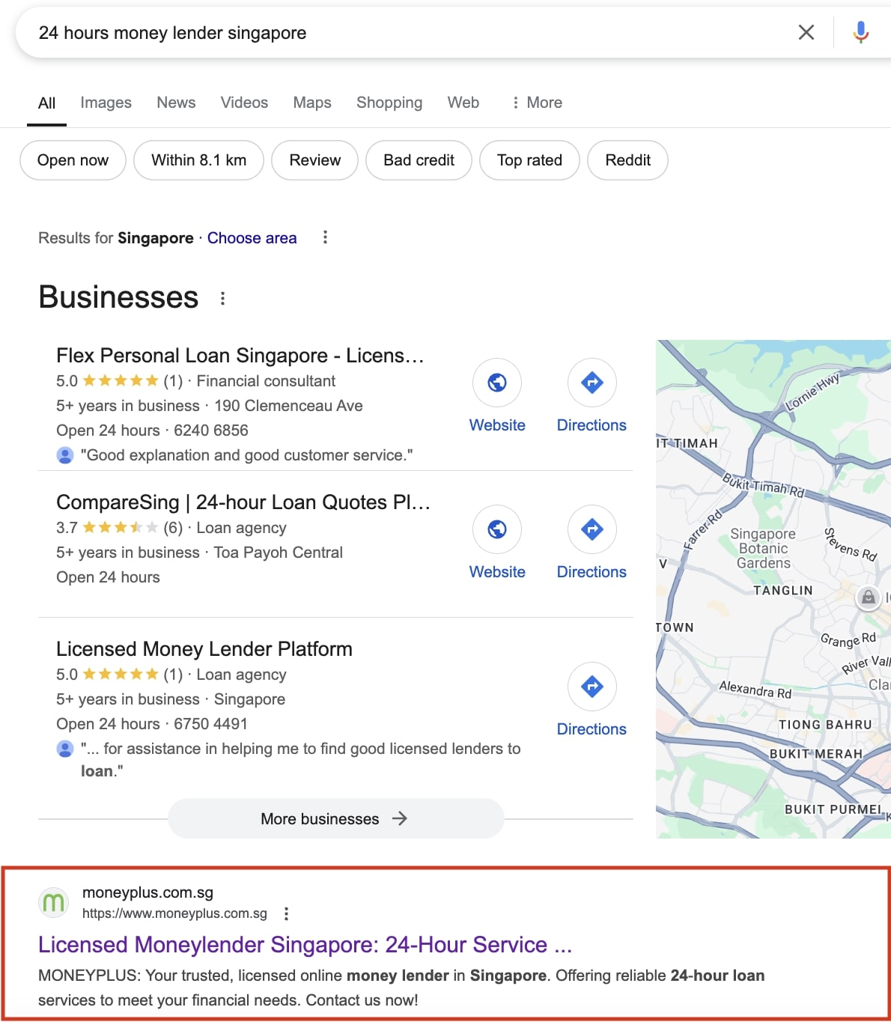This screenshot has height=1022, width=891.
Task: Click the moneyplus green M favicon
Action: pos(54,902)
